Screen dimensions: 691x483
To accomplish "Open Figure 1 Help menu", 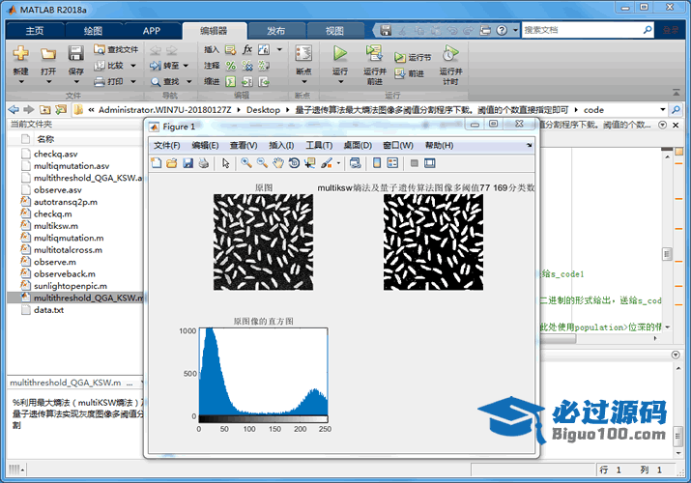I will pyautogui.click(x=439, y=145).
